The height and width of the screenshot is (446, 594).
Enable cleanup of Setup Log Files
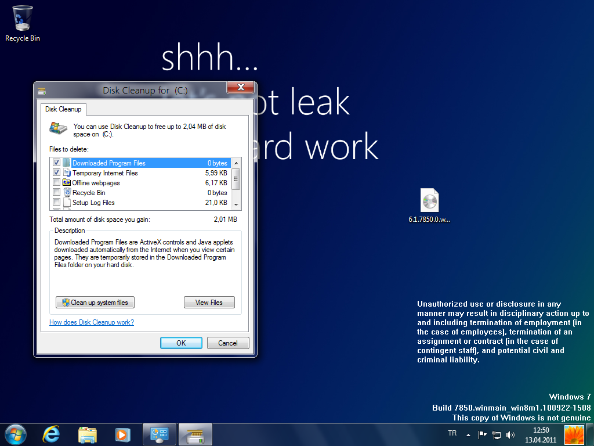[x=56, y=202]
